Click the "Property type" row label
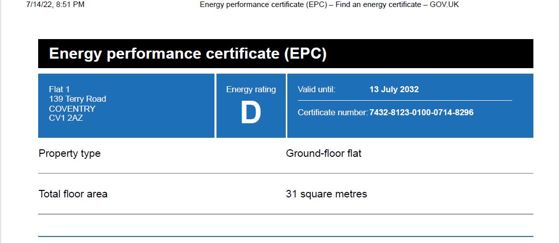Screen dimensions: 559x243 point(69,153)
